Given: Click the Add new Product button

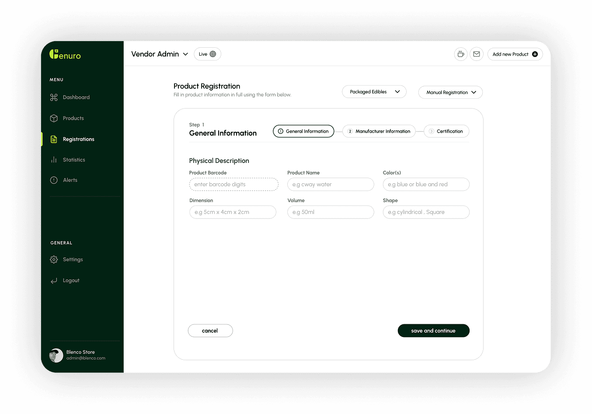Looking at the screenshot, I should tap(515, 54).
